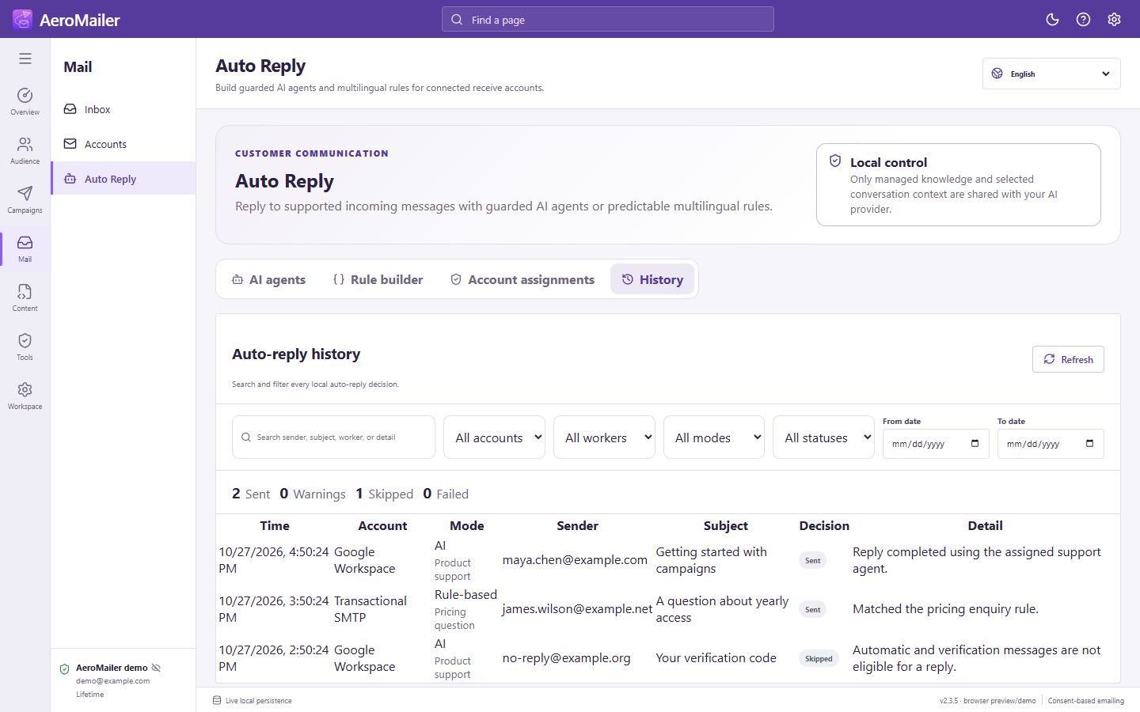This screenshot has width=1140, height=712.
Task: Toggle dark mode moon icon
Action: [x=1052, y=20]
